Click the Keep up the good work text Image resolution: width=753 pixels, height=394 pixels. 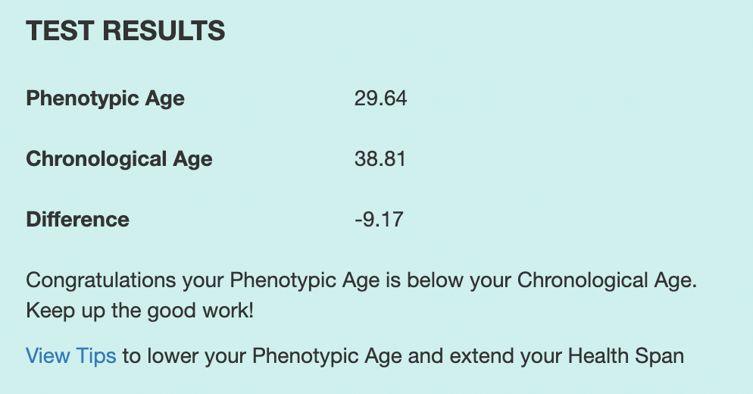pos(139,311)
